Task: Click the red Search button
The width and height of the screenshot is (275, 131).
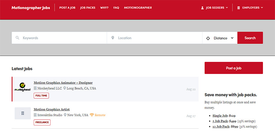Action: click(250, 38)
